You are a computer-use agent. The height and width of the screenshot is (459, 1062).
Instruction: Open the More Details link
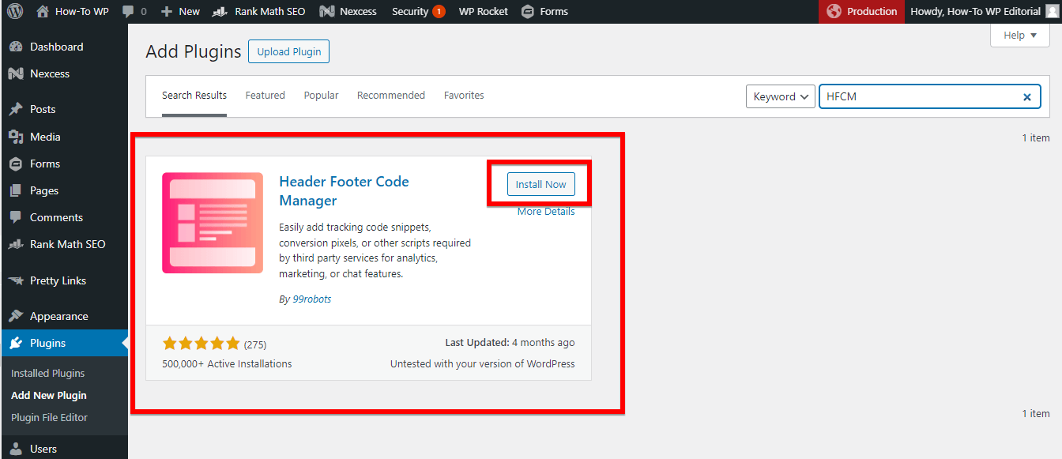(x=546, y=212)
